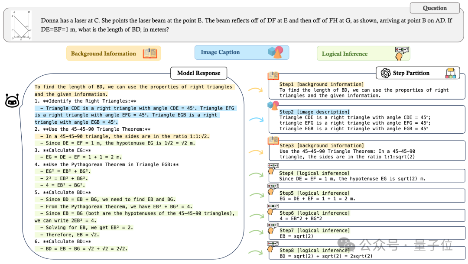468x264 pixels.
Task: Click the shapes icon on Image Caption
Action: point(275,52)
